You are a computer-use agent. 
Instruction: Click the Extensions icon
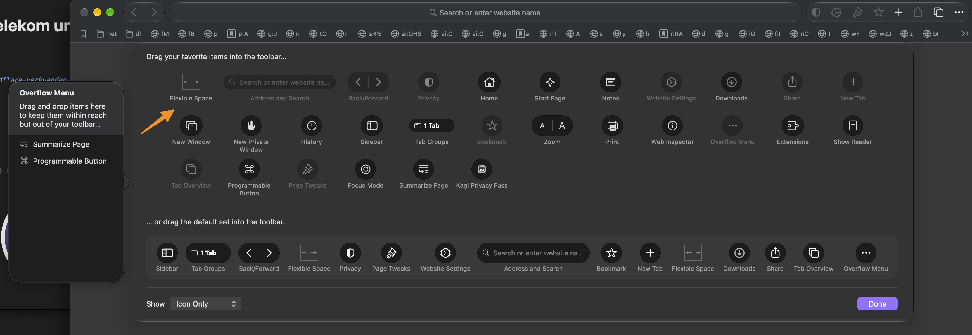[792, 125]
